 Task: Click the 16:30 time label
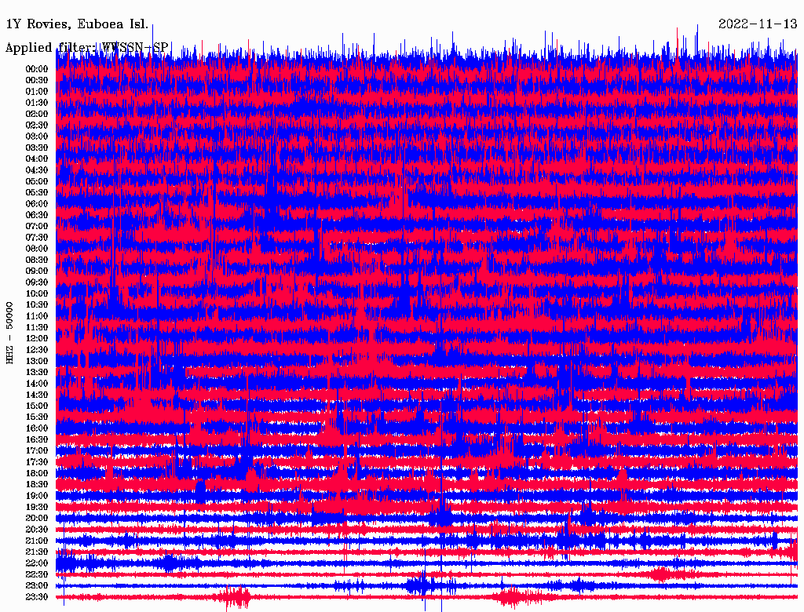[37, 439]
